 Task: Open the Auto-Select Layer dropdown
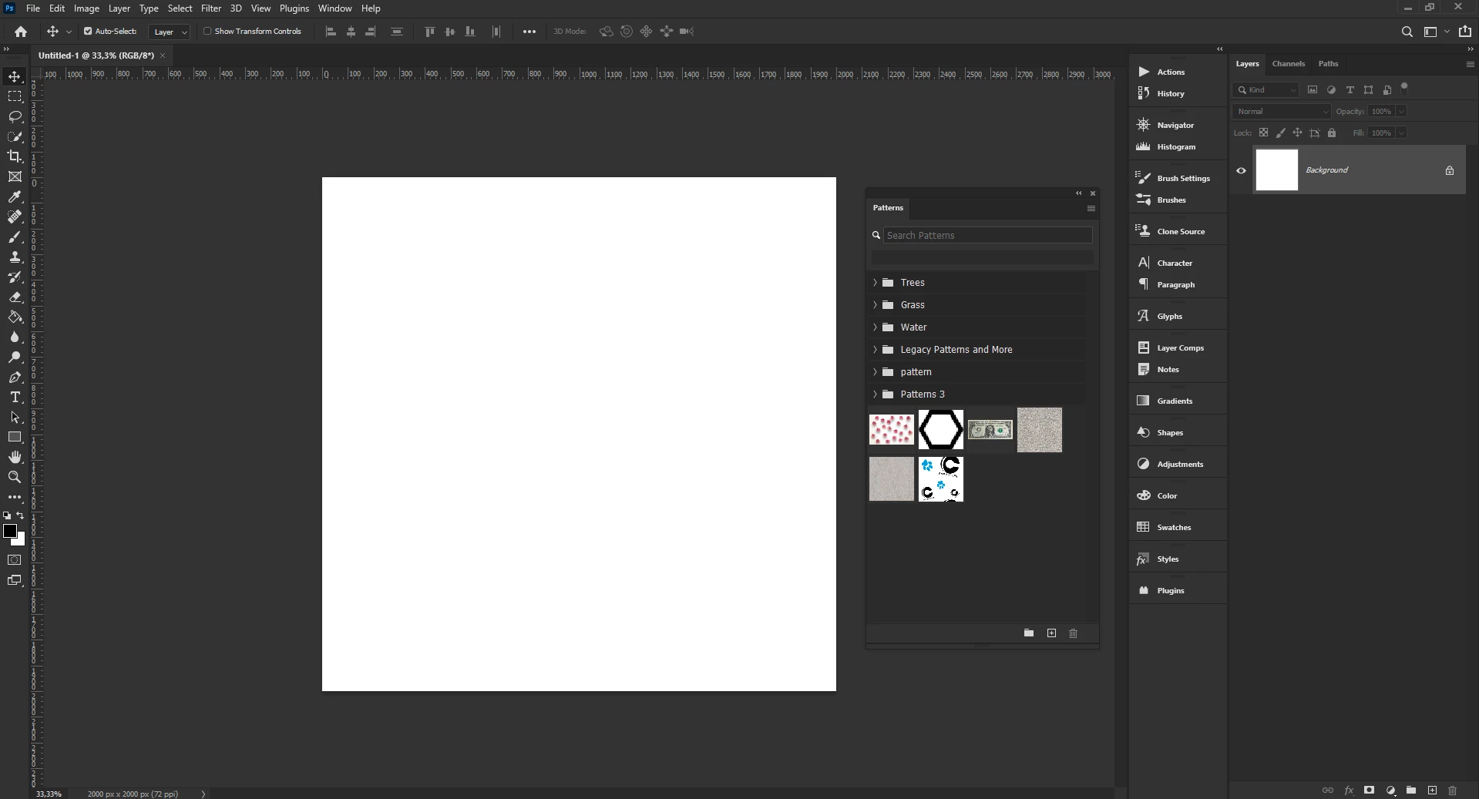pos(169,32)
